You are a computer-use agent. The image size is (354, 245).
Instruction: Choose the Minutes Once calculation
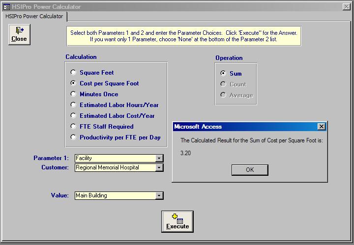[94, 94]
